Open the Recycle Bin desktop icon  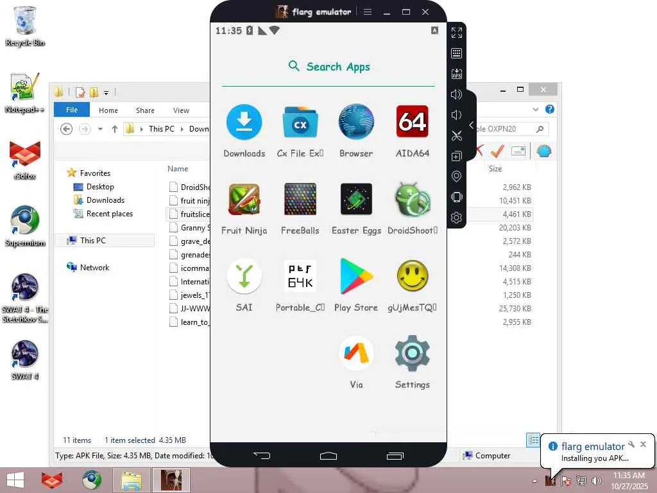click(x=25, y=26)
